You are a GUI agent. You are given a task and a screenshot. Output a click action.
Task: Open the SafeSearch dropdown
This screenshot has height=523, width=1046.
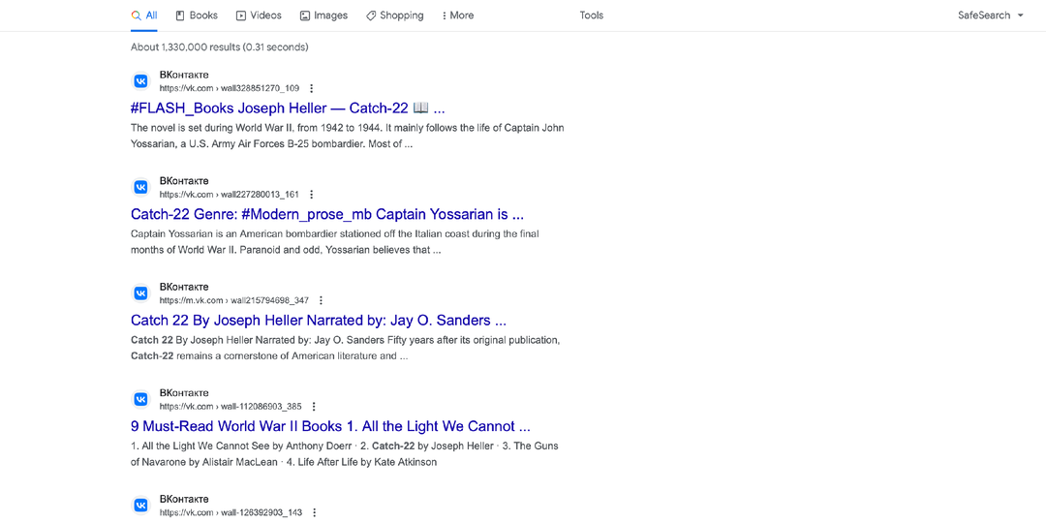[x=991, y=15]
